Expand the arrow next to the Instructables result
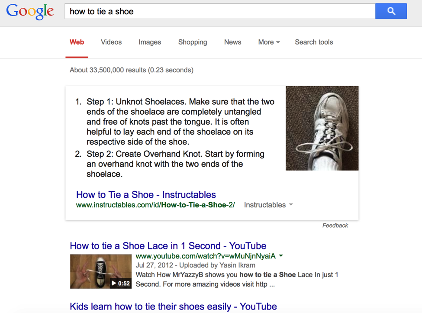Screen dimensions: 422x313 290,205
